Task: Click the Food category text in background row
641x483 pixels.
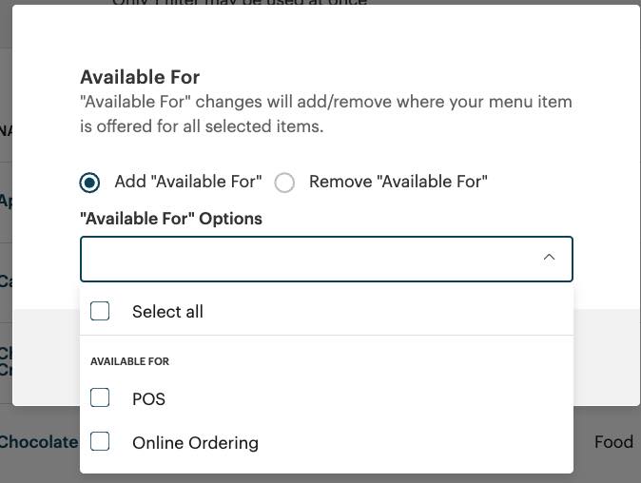Action: 613,442
